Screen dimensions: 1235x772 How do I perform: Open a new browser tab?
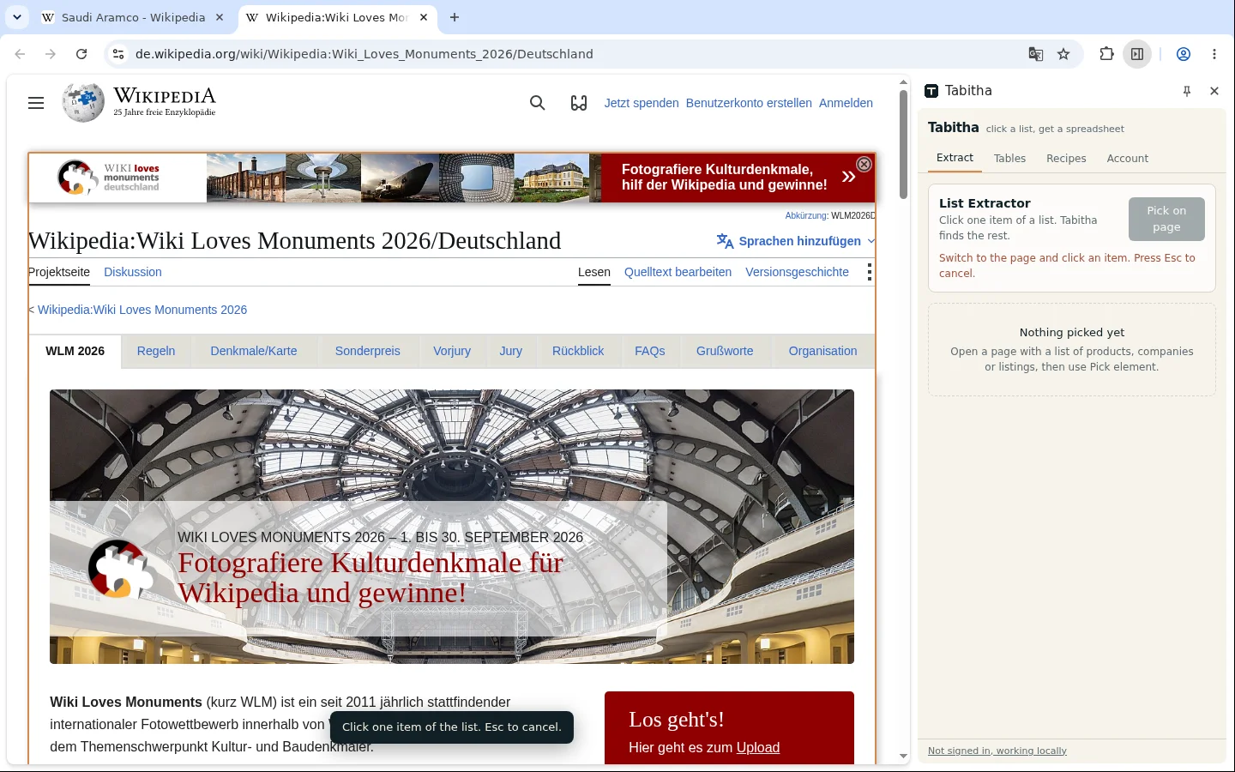tap(455, 17)
